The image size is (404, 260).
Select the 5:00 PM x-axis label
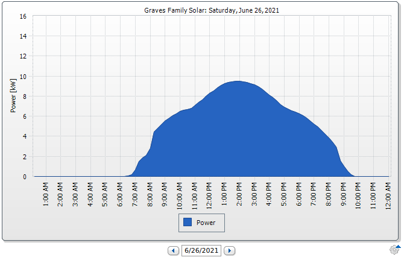[x=284, y=195]
